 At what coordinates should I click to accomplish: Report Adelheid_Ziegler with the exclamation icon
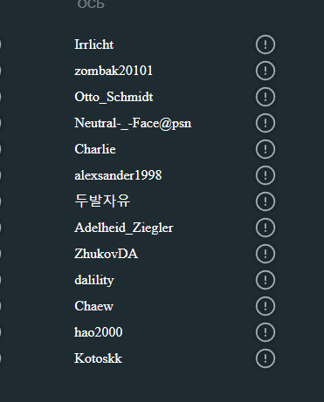pyautogui.click(x=265, y=228)
